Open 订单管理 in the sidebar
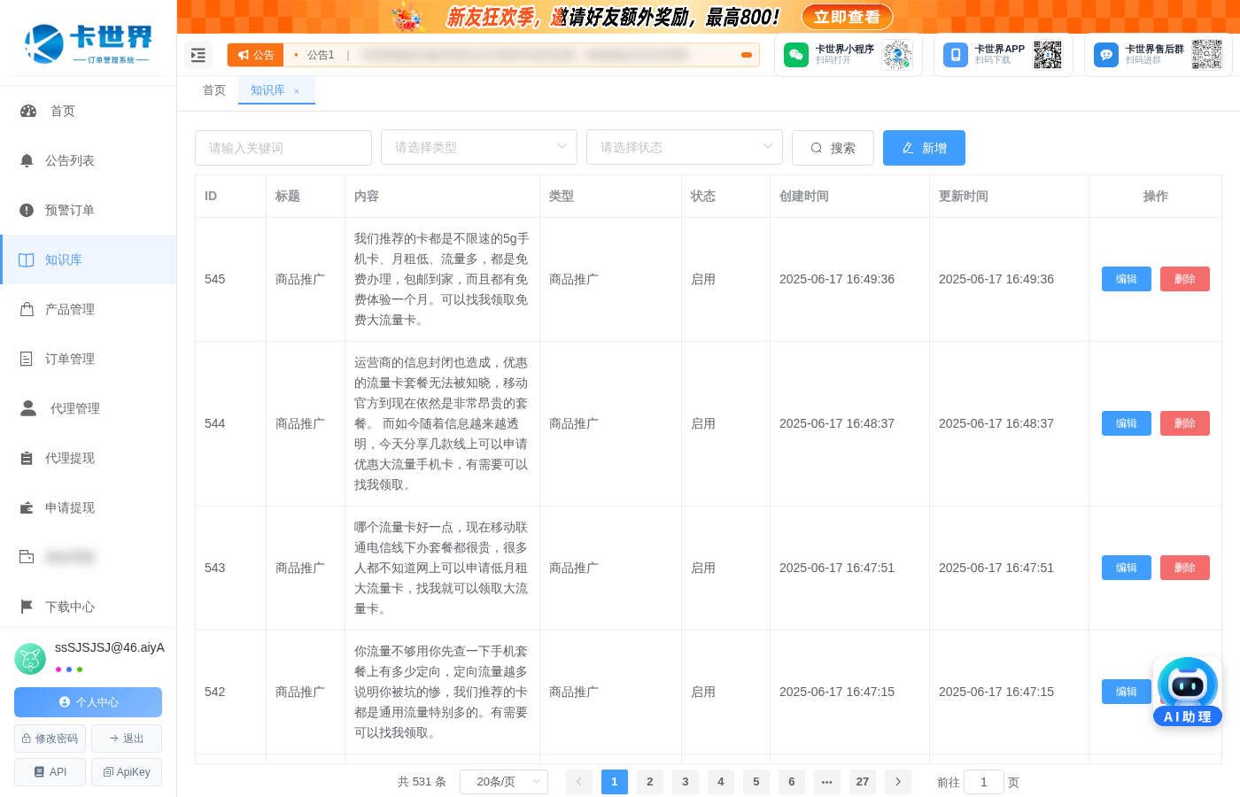Viewport: 1240px width, 797px height. (x=89, y=359)
